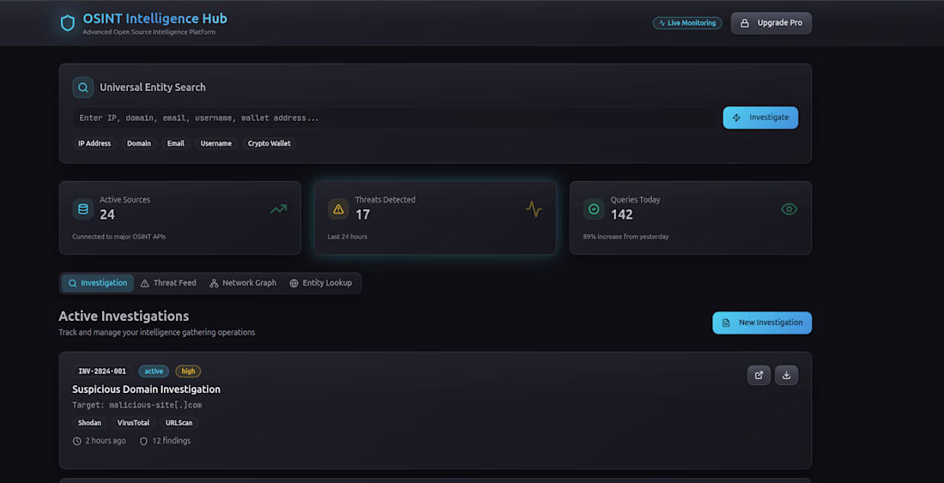Switch to the Network Graph tab
Image resolution: width=944 pixels, height=483 pixels.
(x=243, y=283)
